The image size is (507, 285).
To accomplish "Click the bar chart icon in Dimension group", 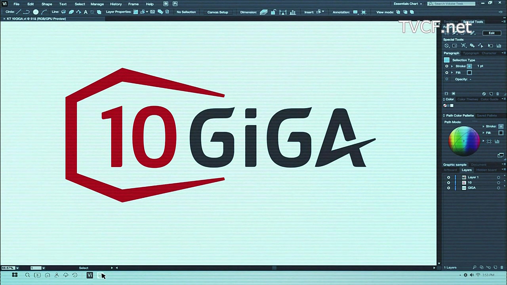I will click(293, 12).
